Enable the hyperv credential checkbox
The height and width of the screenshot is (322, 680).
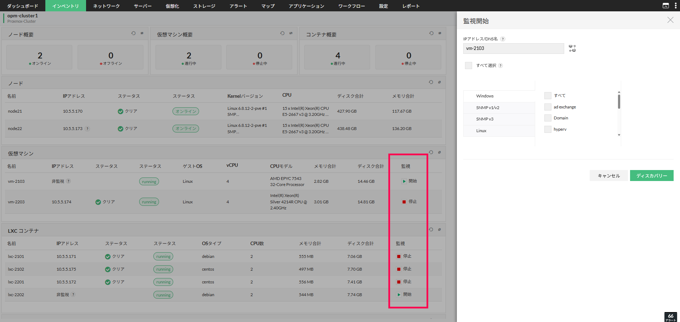[x=548, y=129]
